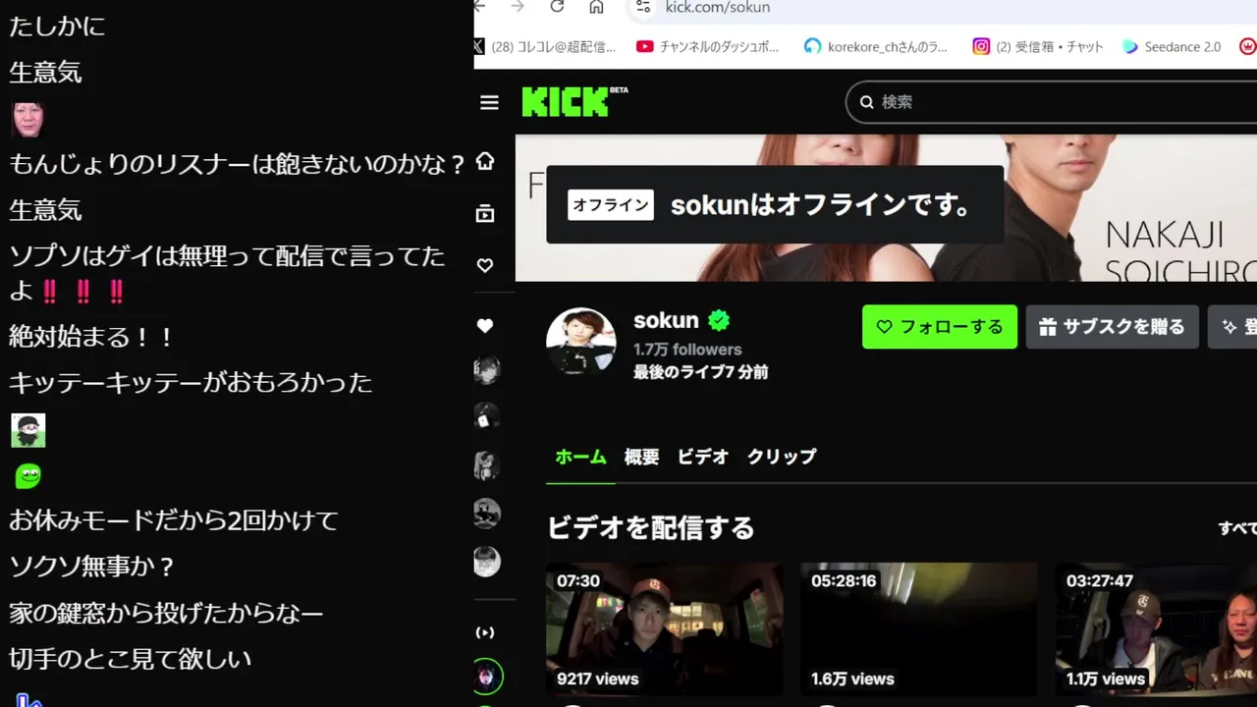Click chat message 絶対始まる!!

tap(92, 337)
